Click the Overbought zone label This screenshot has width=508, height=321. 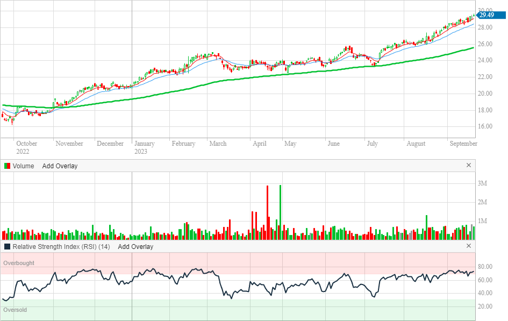[19, 263]
